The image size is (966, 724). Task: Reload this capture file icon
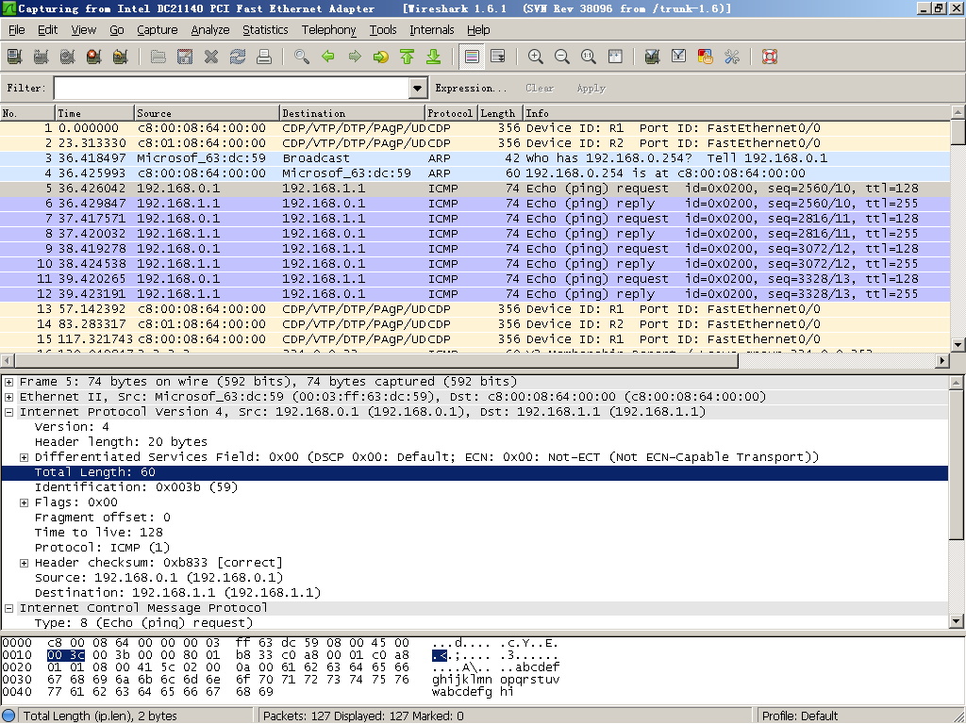click(x=238, y=58)
